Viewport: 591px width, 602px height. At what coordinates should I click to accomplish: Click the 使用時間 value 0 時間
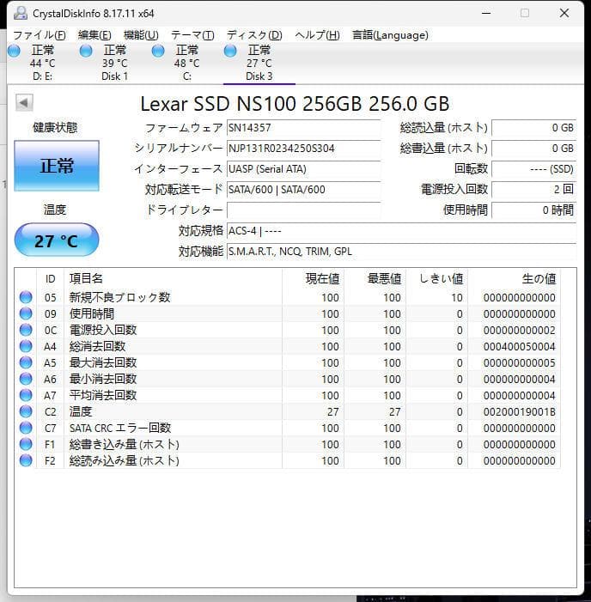pyautogui.click(x=533, y=210)
